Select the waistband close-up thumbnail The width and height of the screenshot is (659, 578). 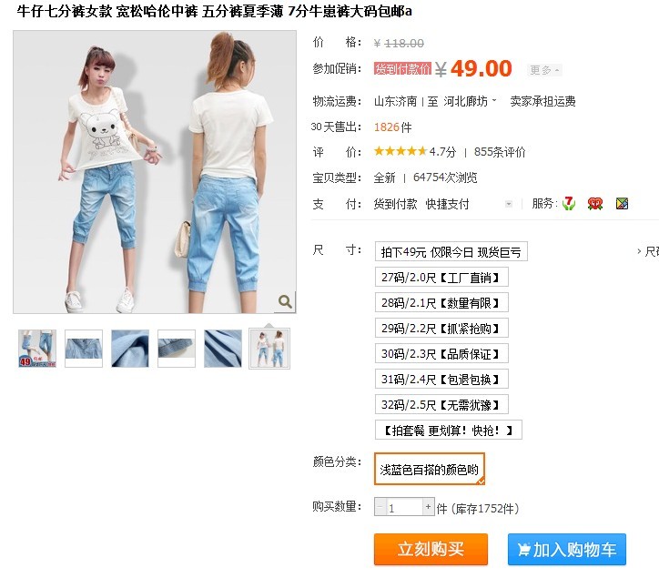84,349
